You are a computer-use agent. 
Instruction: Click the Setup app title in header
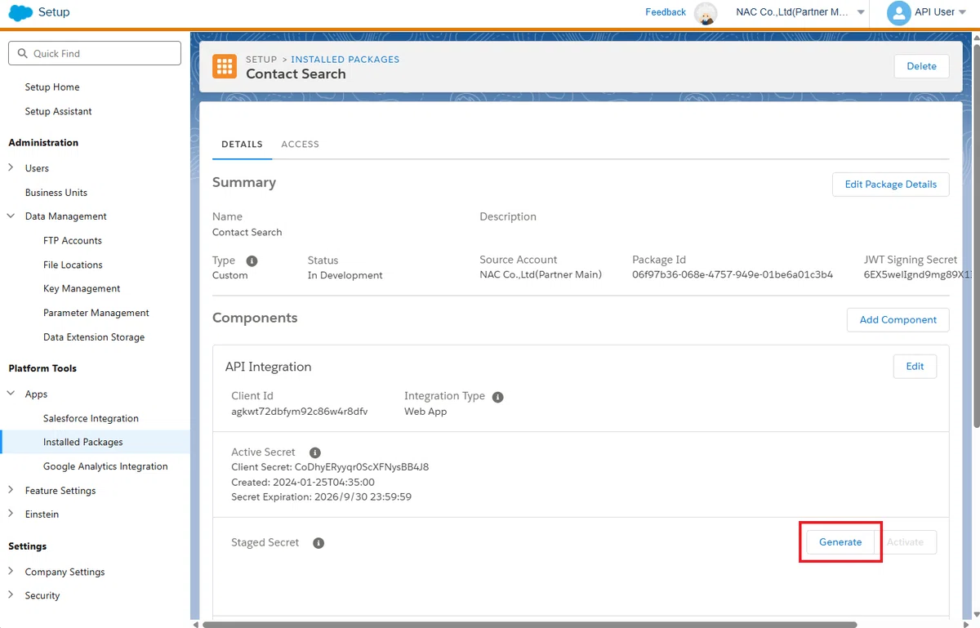[54, 12]
